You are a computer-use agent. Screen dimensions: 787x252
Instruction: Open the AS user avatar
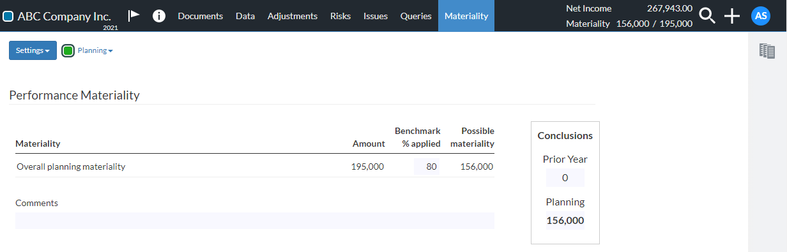tap(761, 16)
